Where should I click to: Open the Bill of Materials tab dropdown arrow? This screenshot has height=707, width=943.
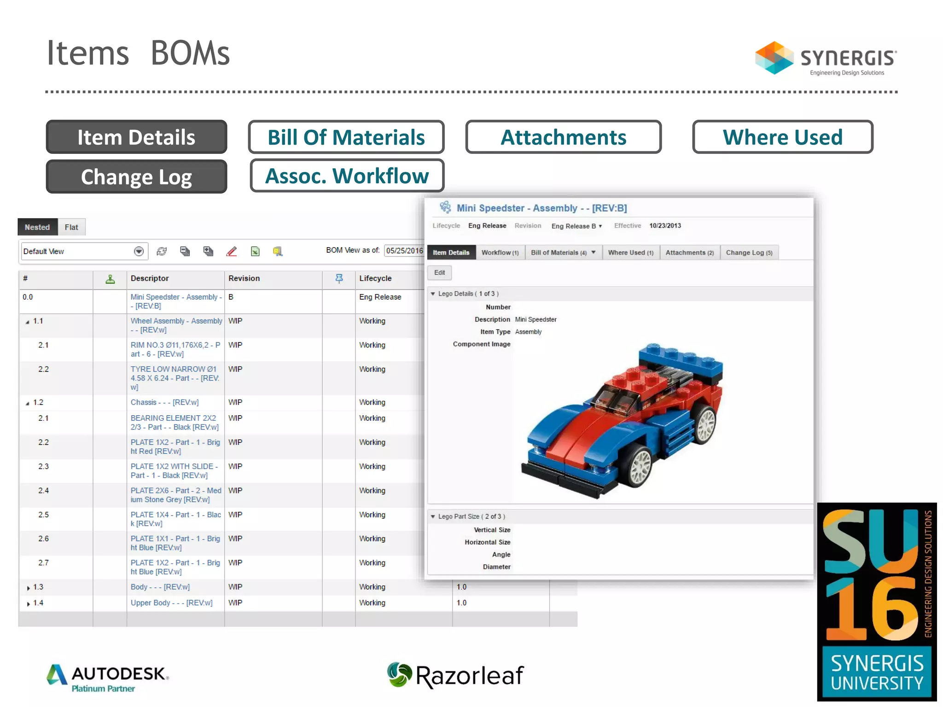594,252
